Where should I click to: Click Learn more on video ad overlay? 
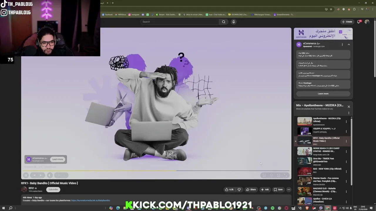coord(58,159)
